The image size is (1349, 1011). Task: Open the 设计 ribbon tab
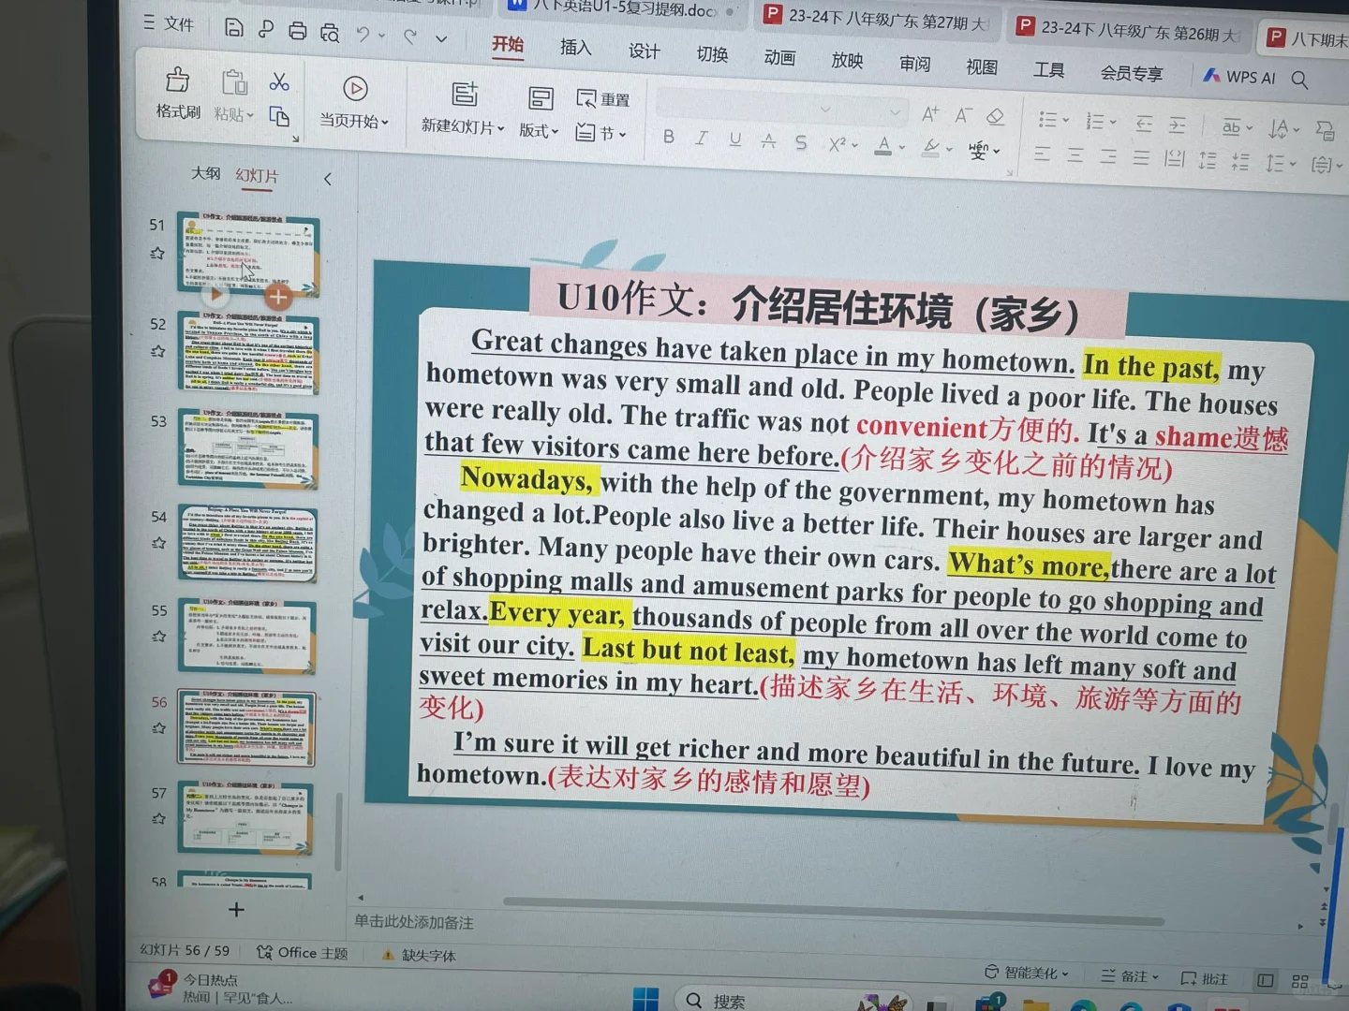tap(645, 51)
